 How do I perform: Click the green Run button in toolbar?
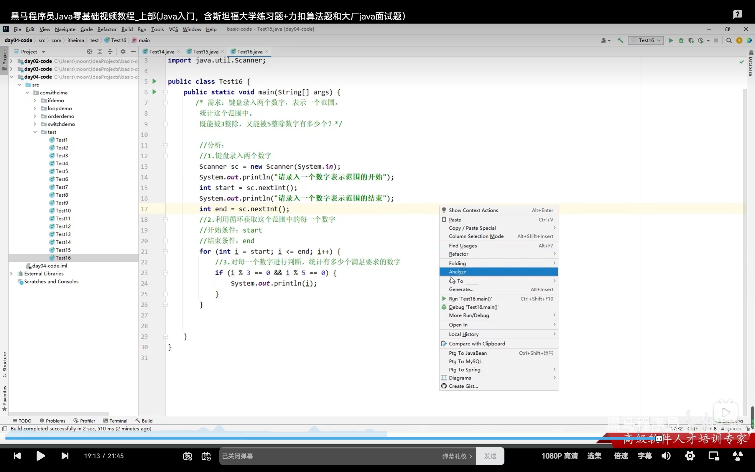click(671, 41)
